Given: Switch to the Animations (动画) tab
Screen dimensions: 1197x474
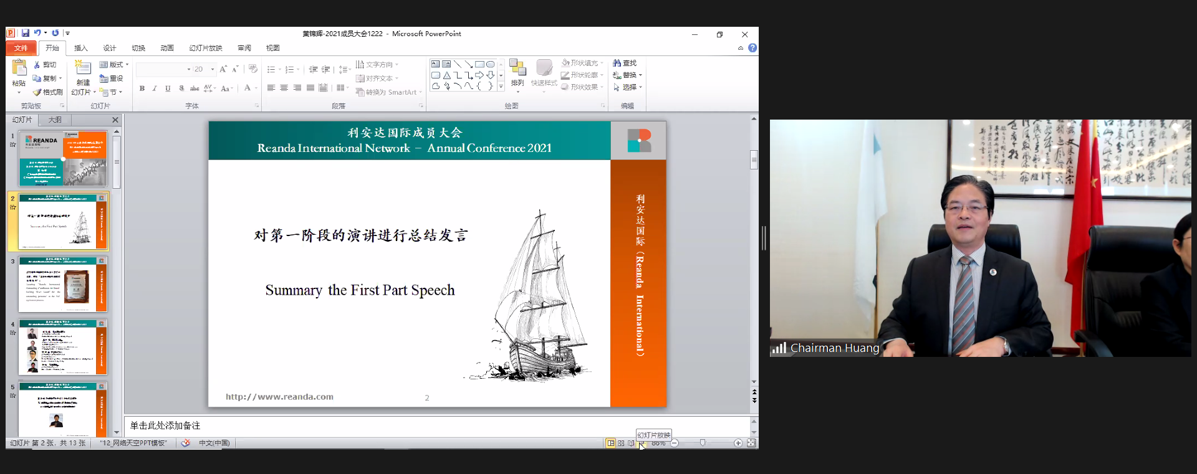Looking at the screenshot, I should (x=167, y=48).
